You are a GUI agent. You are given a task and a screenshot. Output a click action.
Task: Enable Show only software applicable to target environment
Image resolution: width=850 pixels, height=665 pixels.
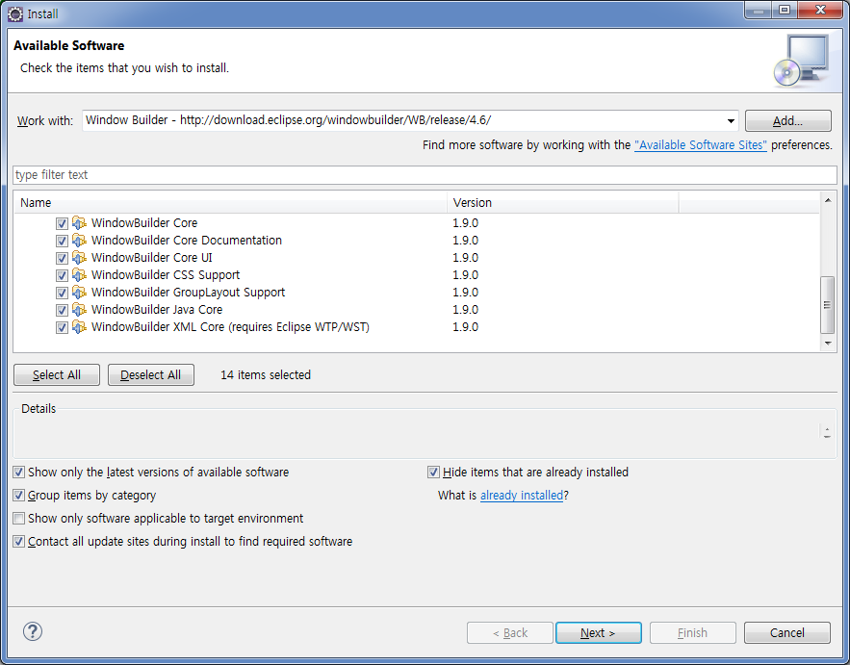(19, 519)
